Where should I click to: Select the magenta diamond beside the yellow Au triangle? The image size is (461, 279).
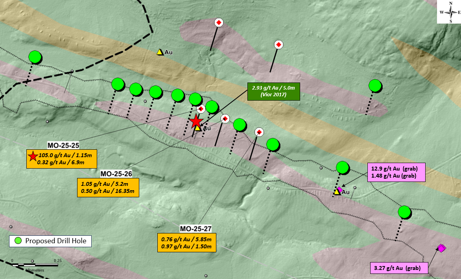[x=340, y=189]
